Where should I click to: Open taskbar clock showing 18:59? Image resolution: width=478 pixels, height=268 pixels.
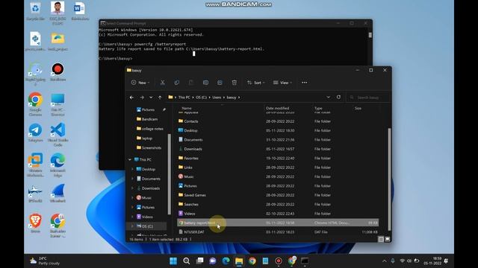click(432, 261)
